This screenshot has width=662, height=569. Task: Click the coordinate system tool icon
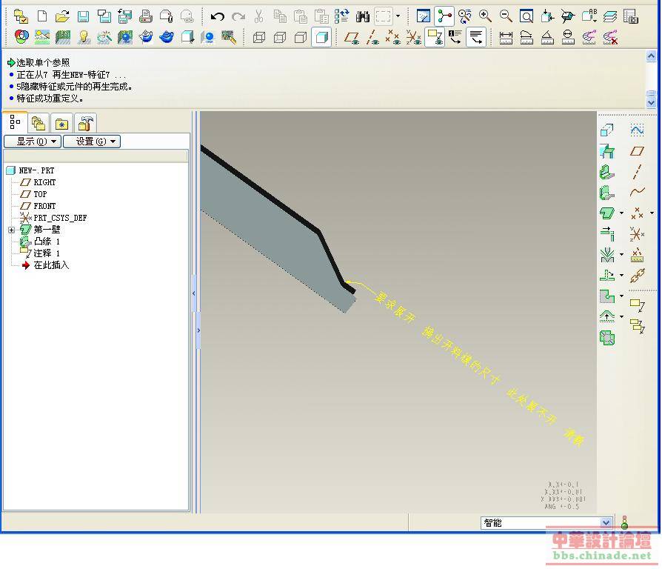(637, 234)
